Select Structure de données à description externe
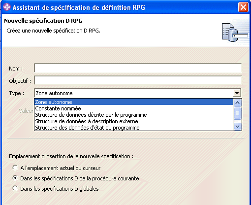The image size is (251, 205). pos(134,121)
